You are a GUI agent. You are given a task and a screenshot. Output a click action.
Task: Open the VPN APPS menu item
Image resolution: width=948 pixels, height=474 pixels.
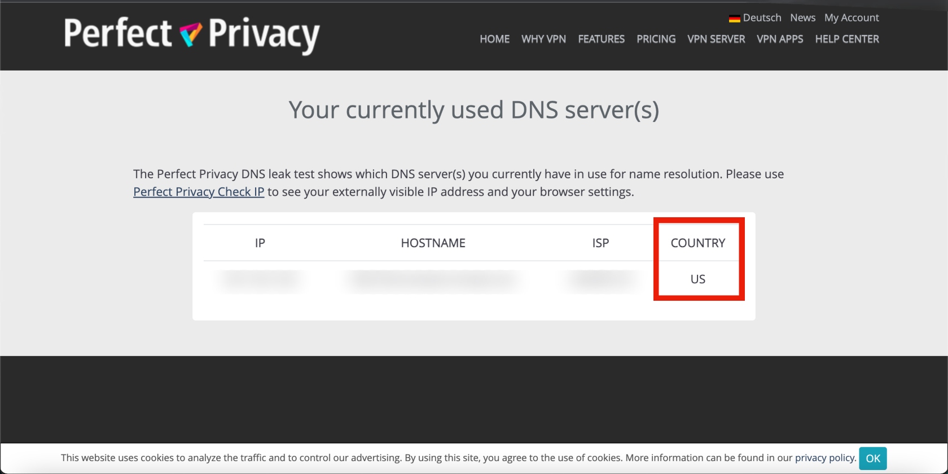tap(780, 39)
